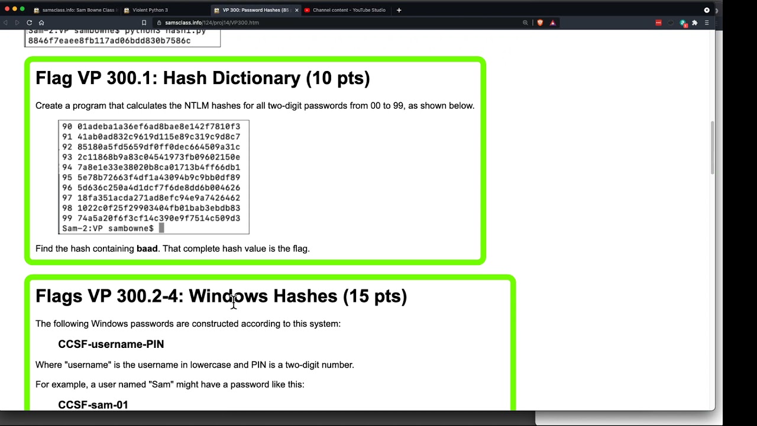
Task: Click the hash line starting with 90
Action: pyautogui.click(x=151, y=127)
